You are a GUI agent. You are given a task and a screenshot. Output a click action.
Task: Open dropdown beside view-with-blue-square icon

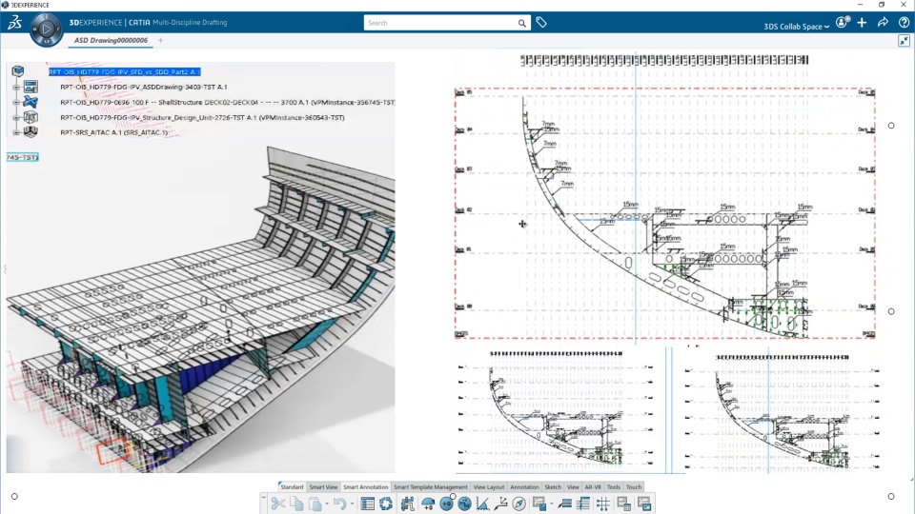tap(552, 504)
